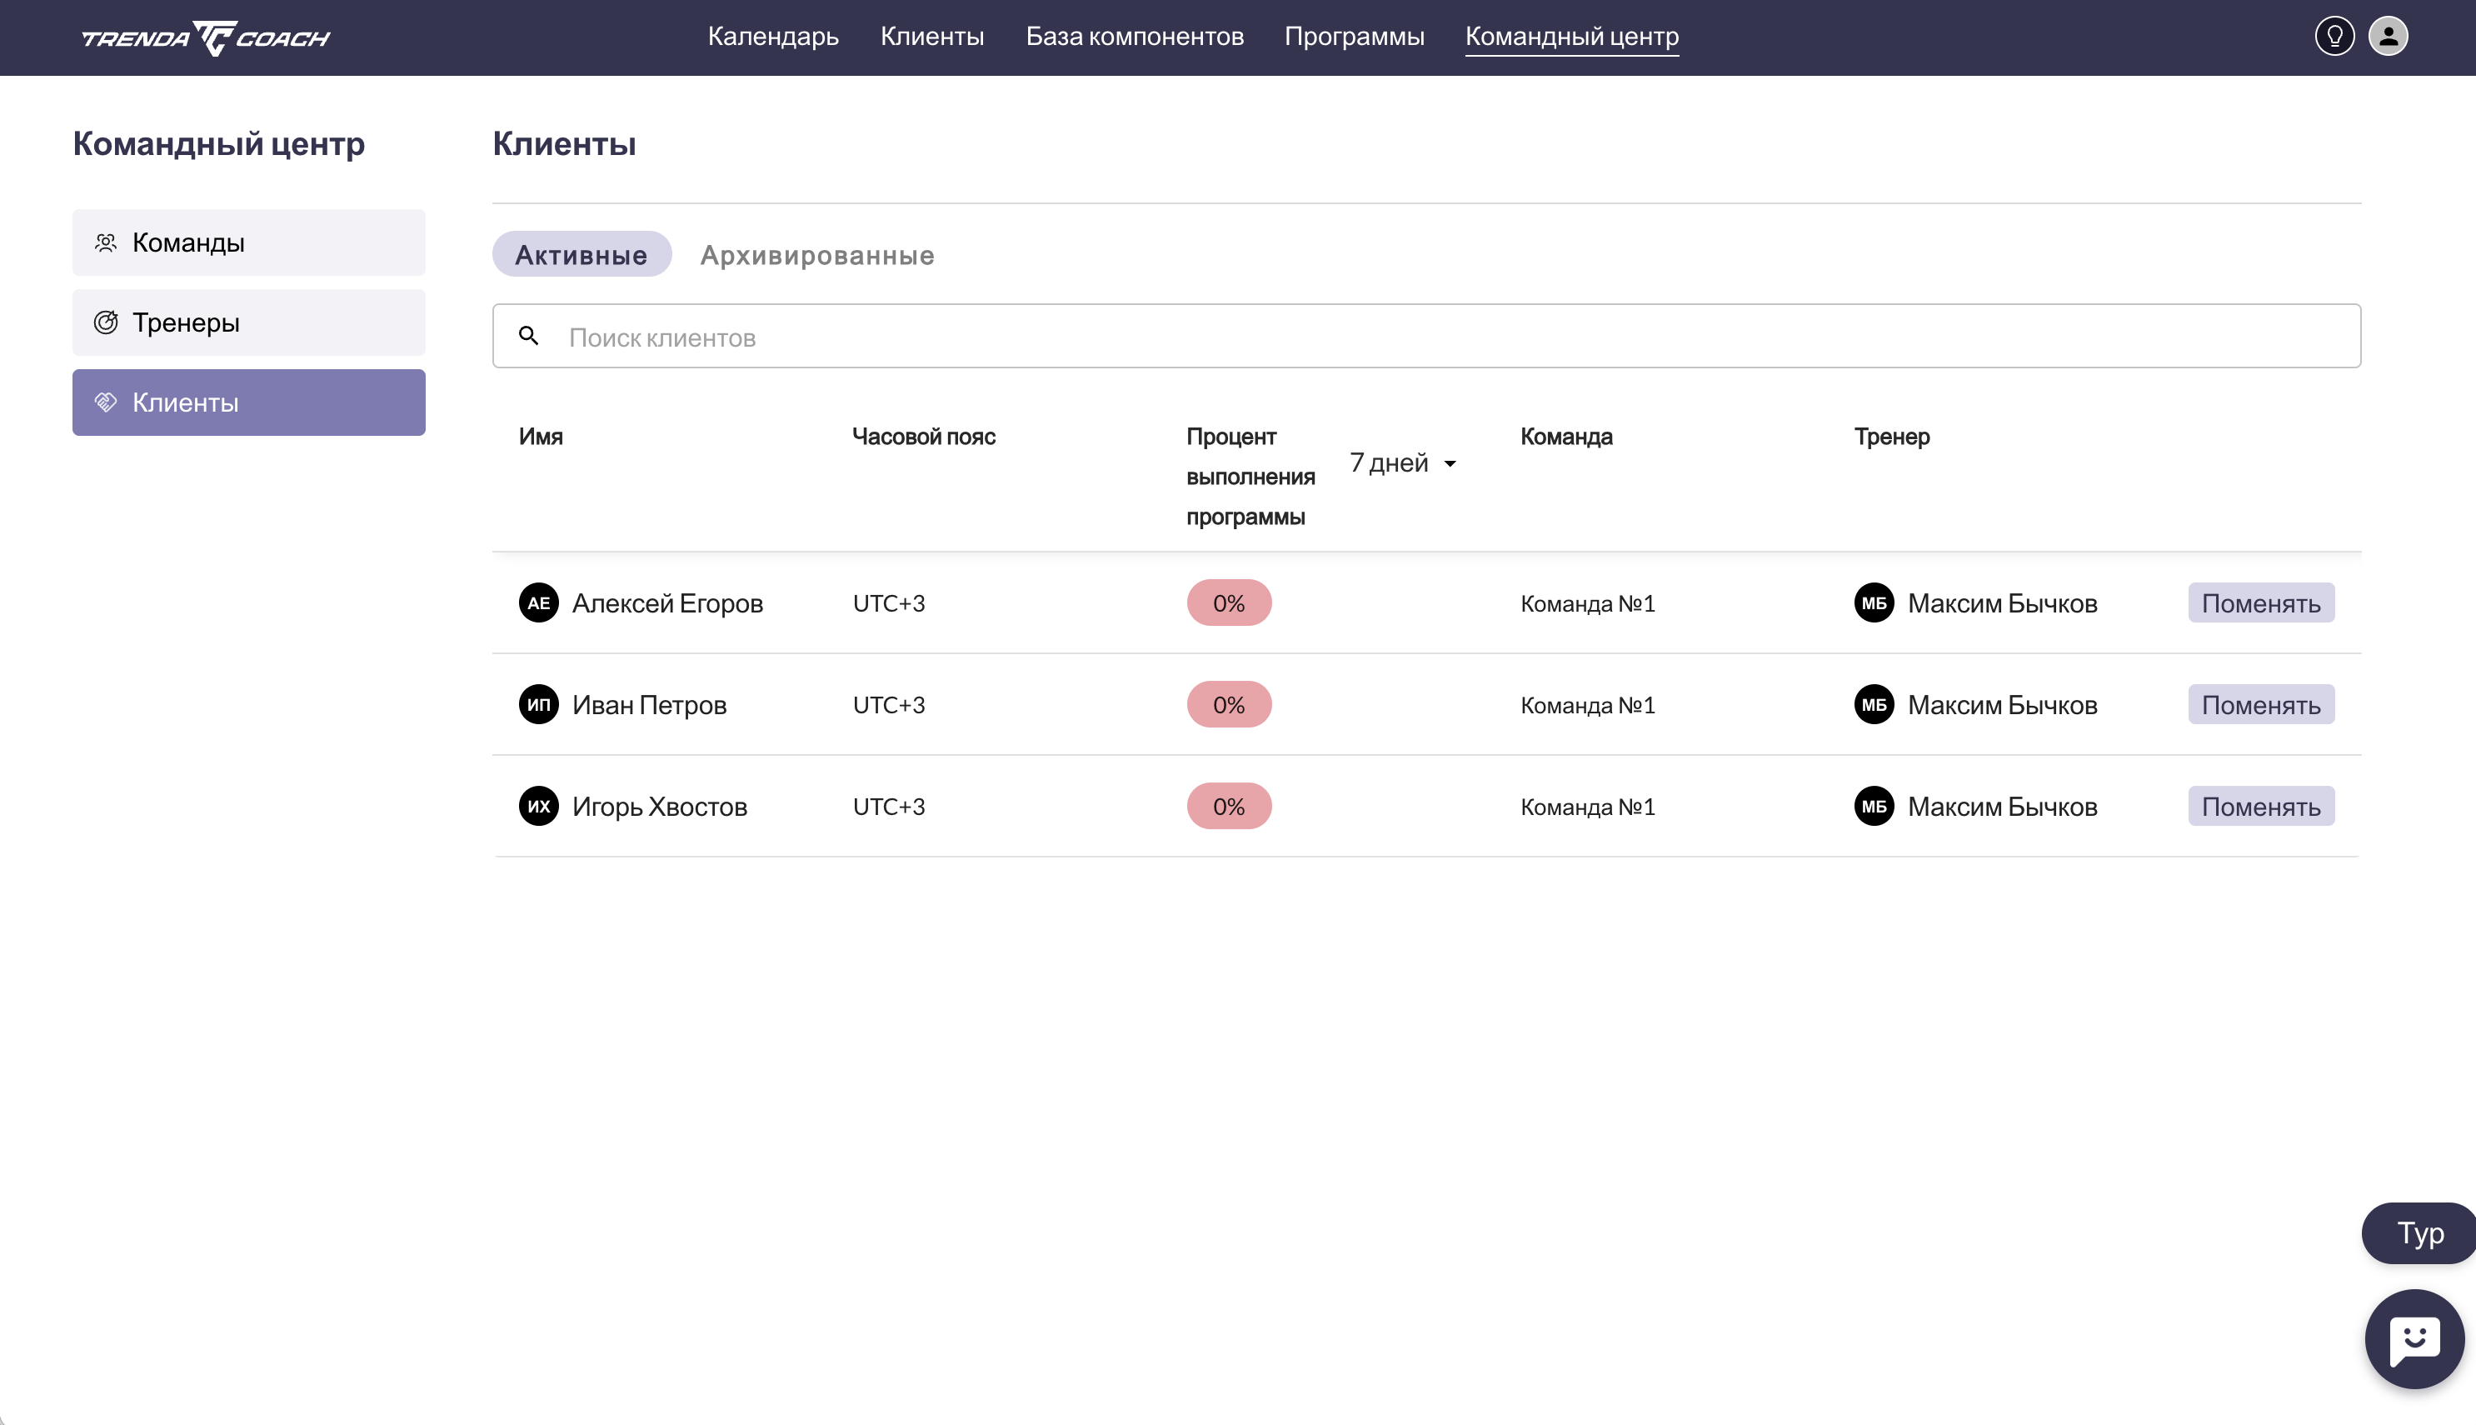Click МБ trainer avatar in Иван Петров row
Viewport: 2476px width, 1425px height.
pyautogui.click(x=1874, y=705)
